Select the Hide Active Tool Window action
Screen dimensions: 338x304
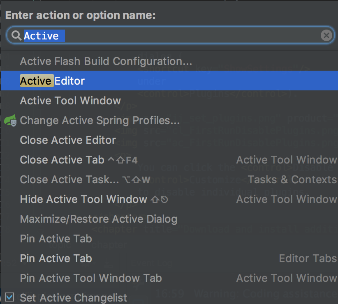(x=83, y=199)
